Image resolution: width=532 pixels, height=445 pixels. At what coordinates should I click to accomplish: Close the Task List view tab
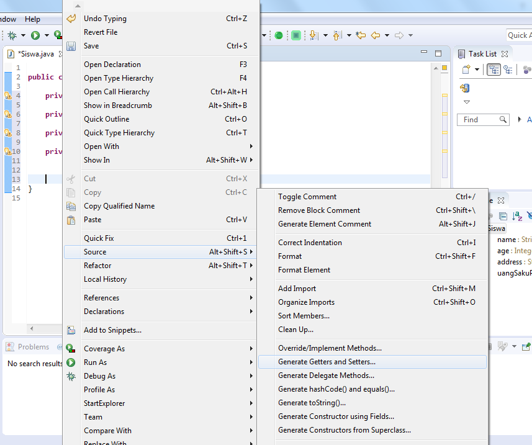coord(505,54)
